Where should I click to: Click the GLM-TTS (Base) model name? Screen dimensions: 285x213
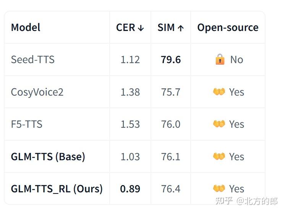[48, 156]
